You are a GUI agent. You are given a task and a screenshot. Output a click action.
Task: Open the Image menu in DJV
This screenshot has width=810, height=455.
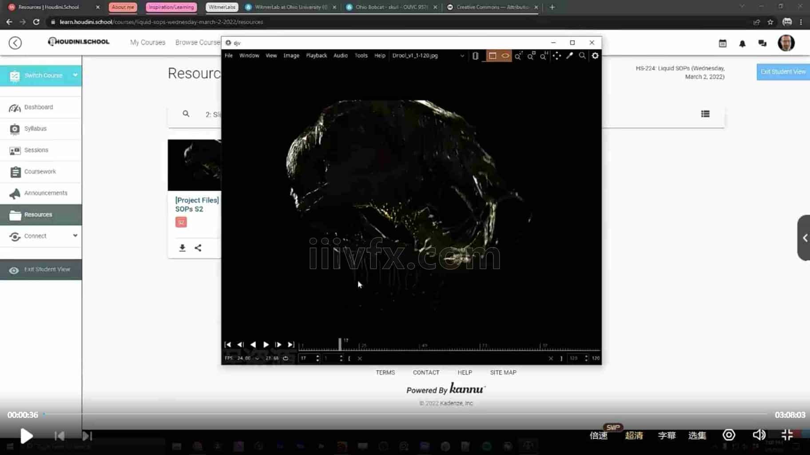(x=291, y=55)
